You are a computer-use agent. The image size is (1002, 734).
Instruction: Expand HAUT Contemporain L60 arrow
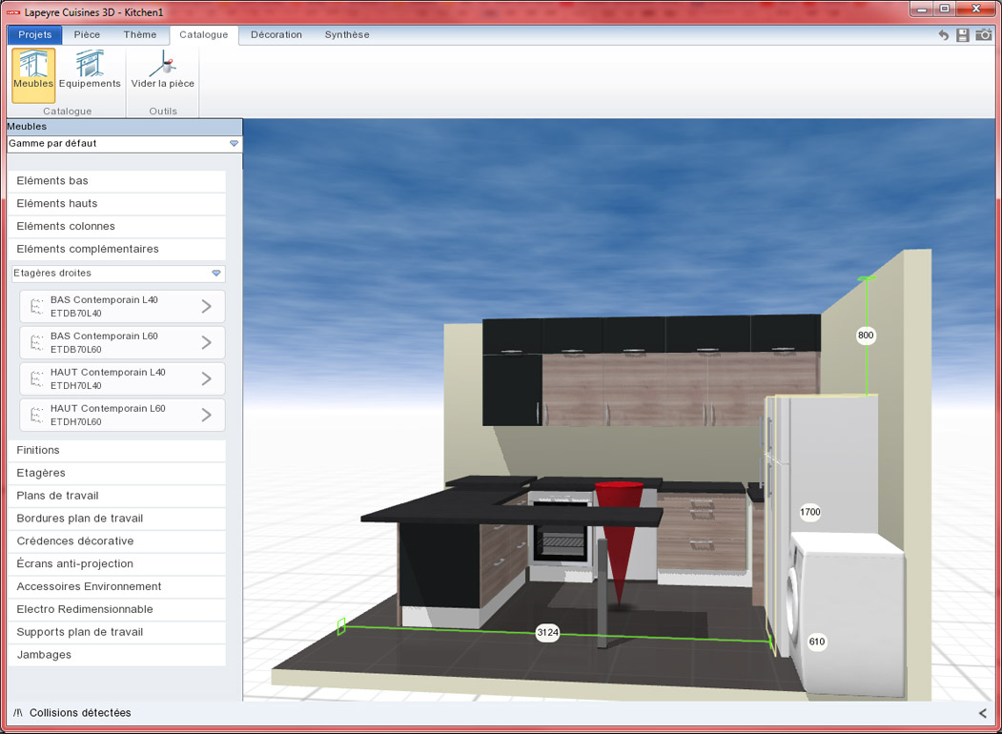207,416
